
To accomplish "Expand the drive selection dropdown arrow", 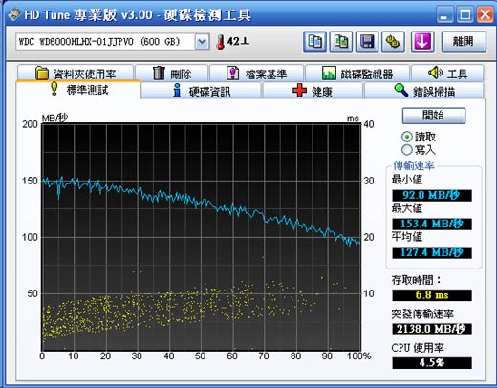I will (x=202, y=42).
